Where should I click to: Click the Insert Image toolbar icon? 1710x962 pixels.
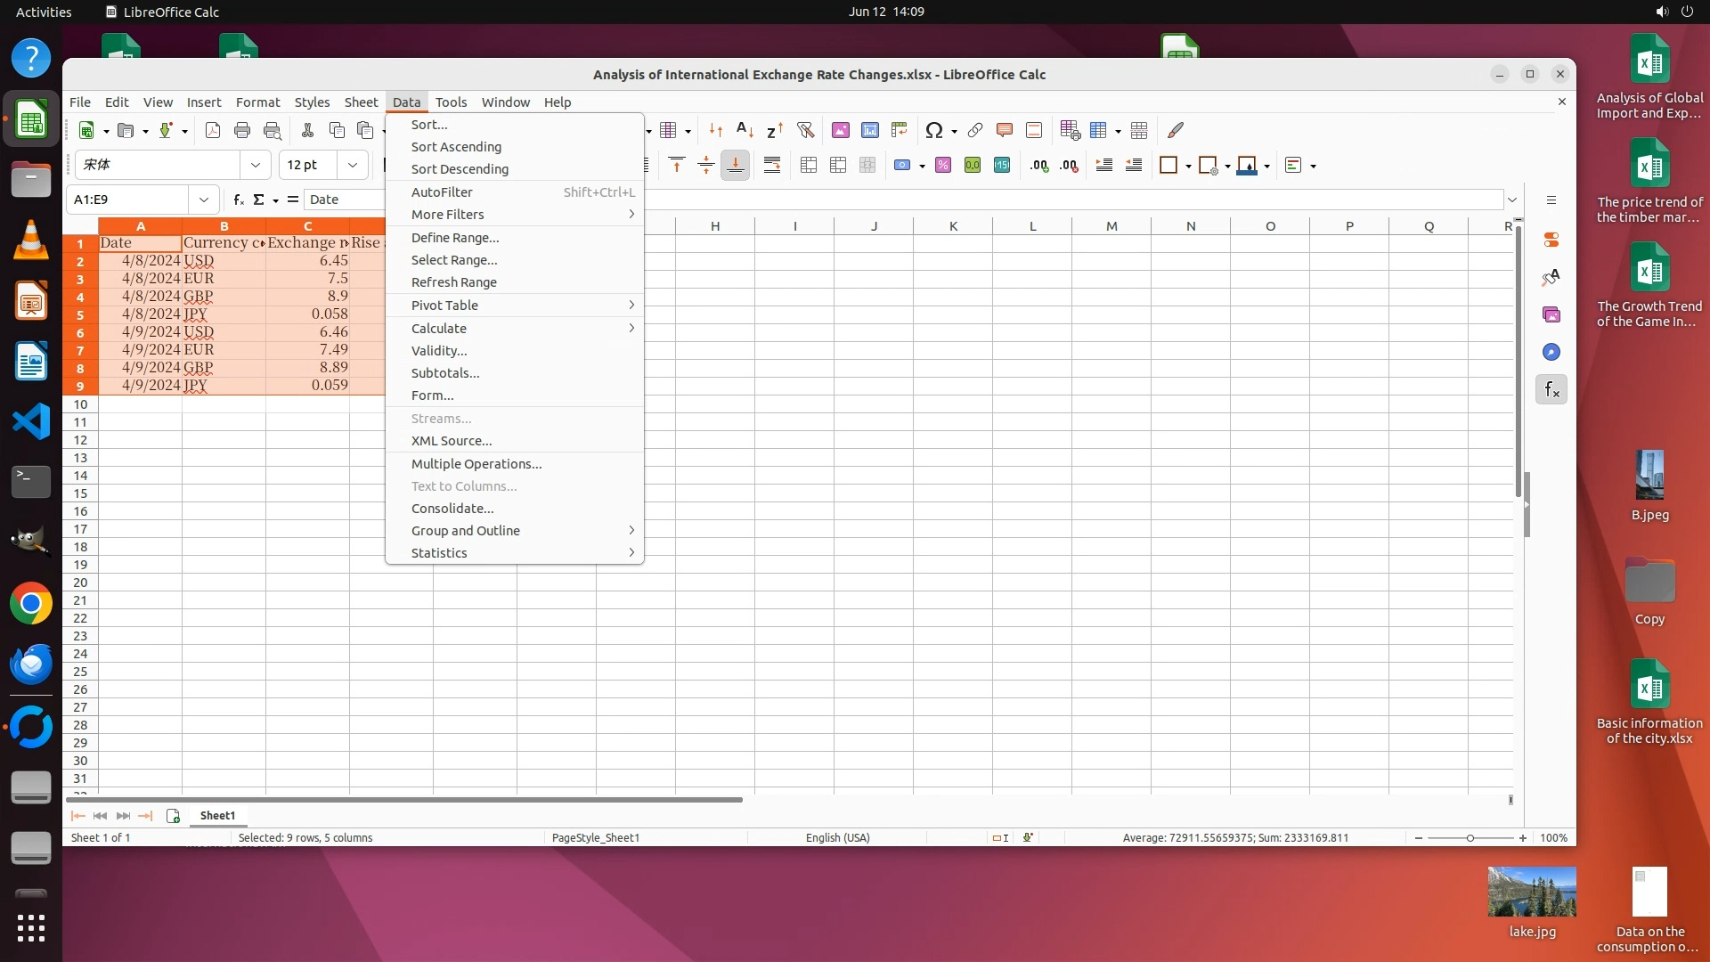click(840, 130)
